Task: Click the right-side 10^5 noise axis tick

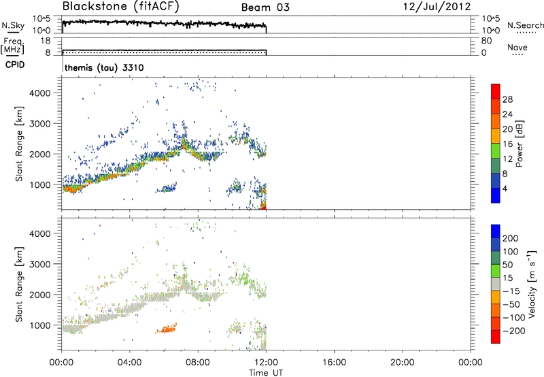Action: pos(491,19)
